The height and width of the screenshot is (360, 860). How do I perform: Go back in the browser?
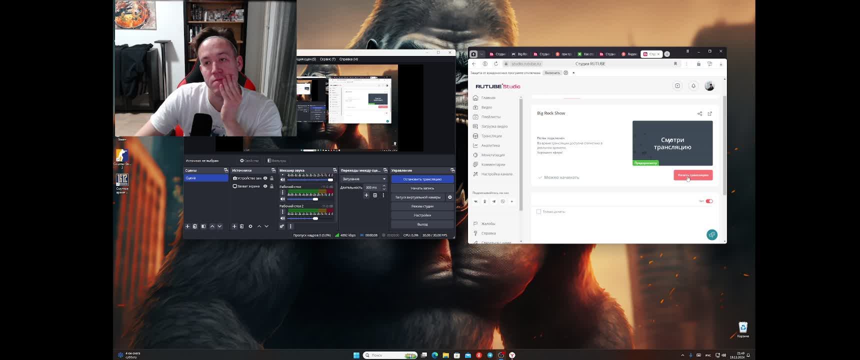(x=474, y=63)
